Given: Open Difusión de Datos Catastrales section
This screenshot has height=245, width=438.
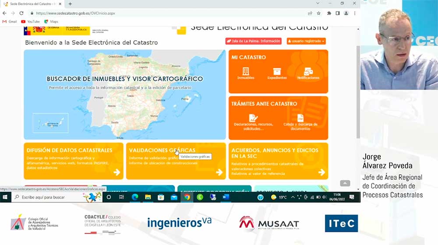Looking at the screenshot, I should pyautogui.click(x=73, y=161).
